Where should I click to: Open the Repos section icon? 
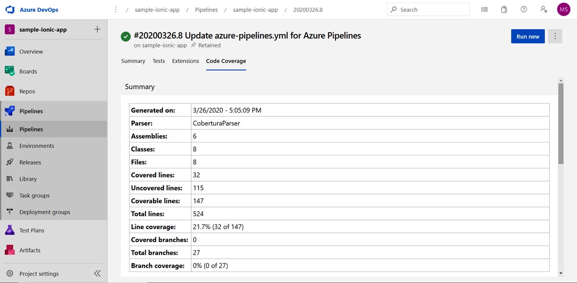click(x=10, y=91)
